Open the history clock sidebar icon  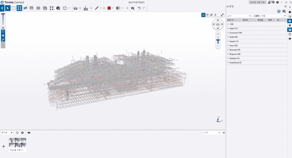tap(290, 34)
